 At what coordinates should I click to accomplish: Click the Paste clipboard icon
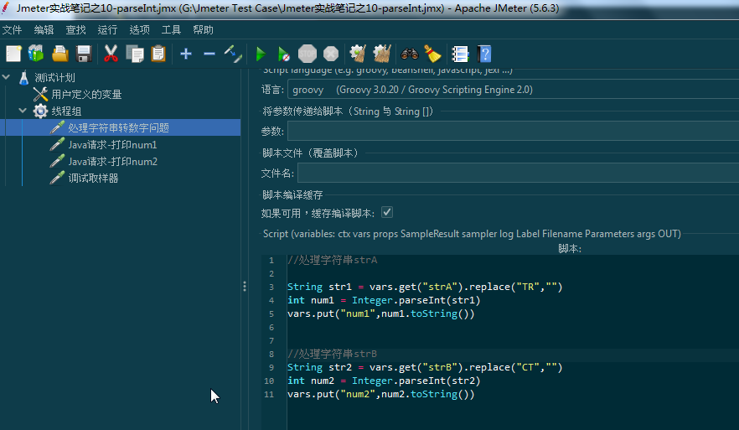158,54
